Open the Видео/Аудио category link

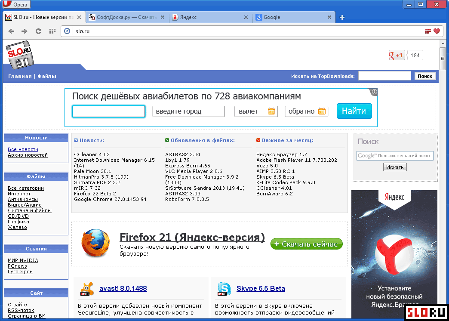point(25,205)
